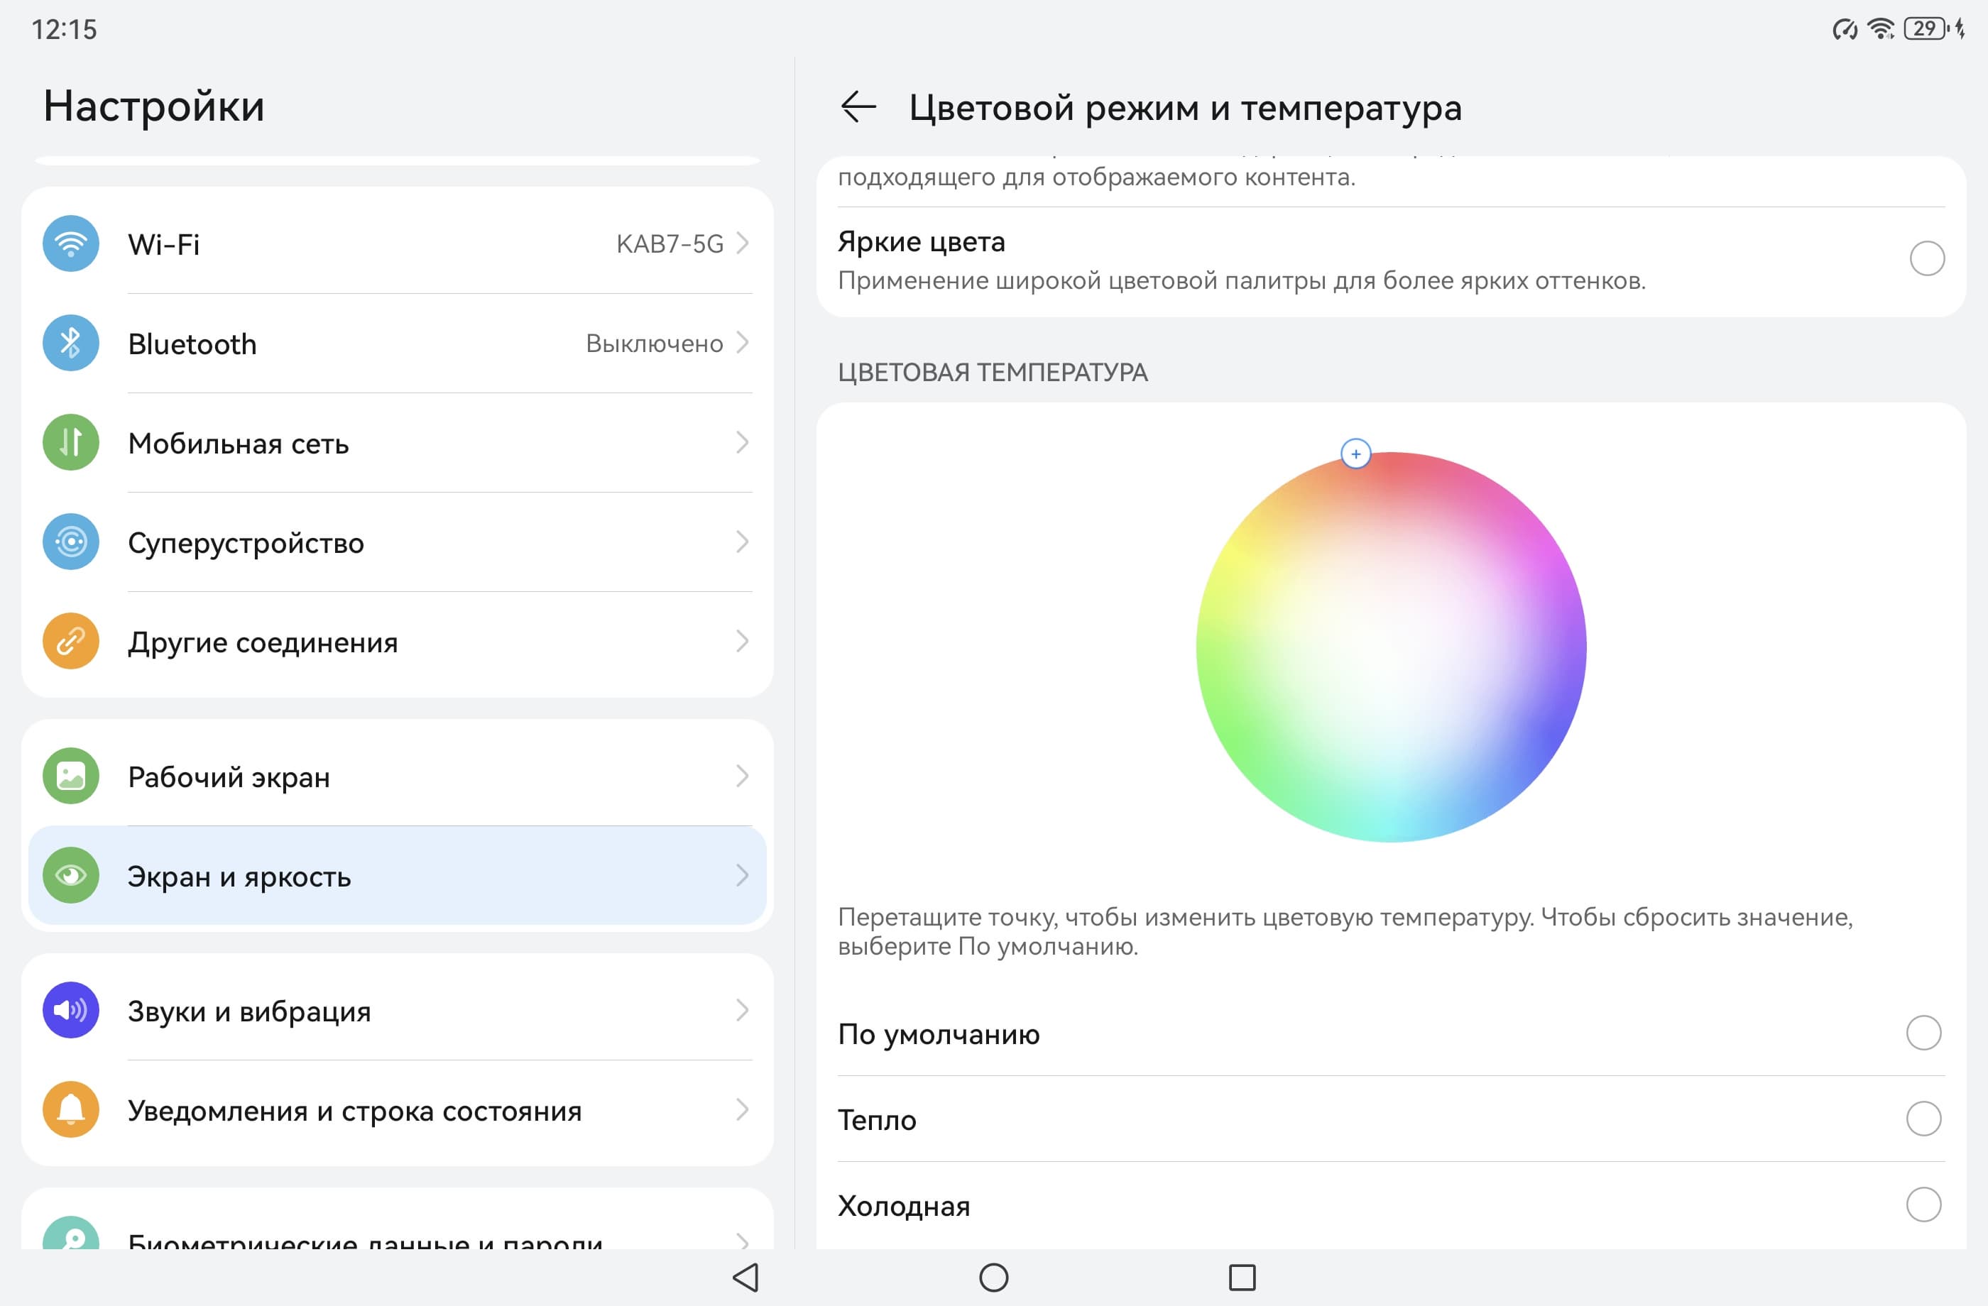Open the Мобильная сеть green icon

71,443
